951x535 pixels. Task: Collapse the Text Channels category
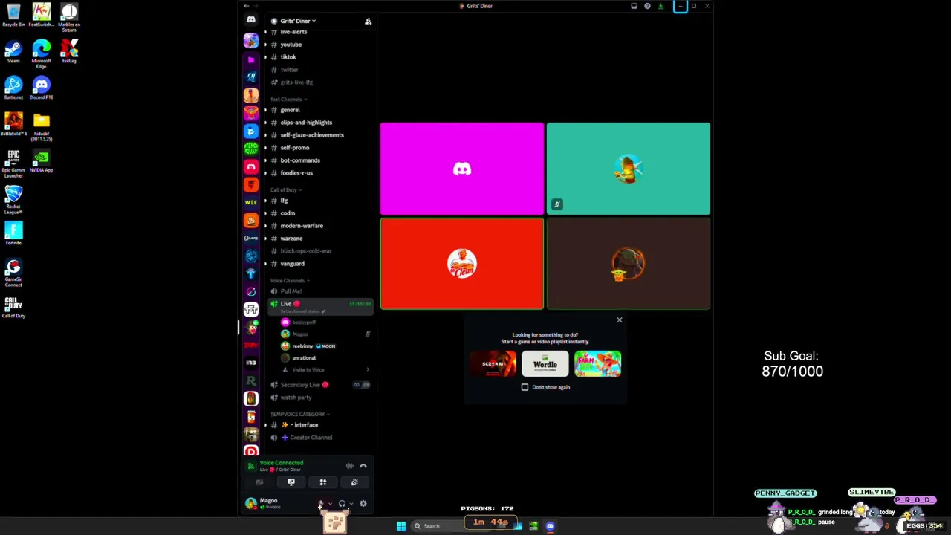point(288,100)
